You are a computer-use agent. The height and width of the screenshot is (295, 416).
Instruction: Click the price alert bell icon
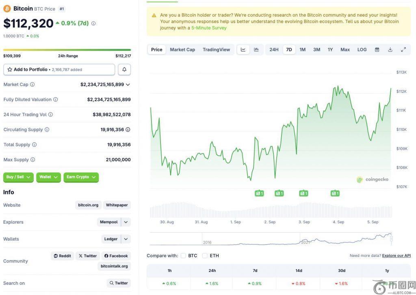click(x=124, y=70)
